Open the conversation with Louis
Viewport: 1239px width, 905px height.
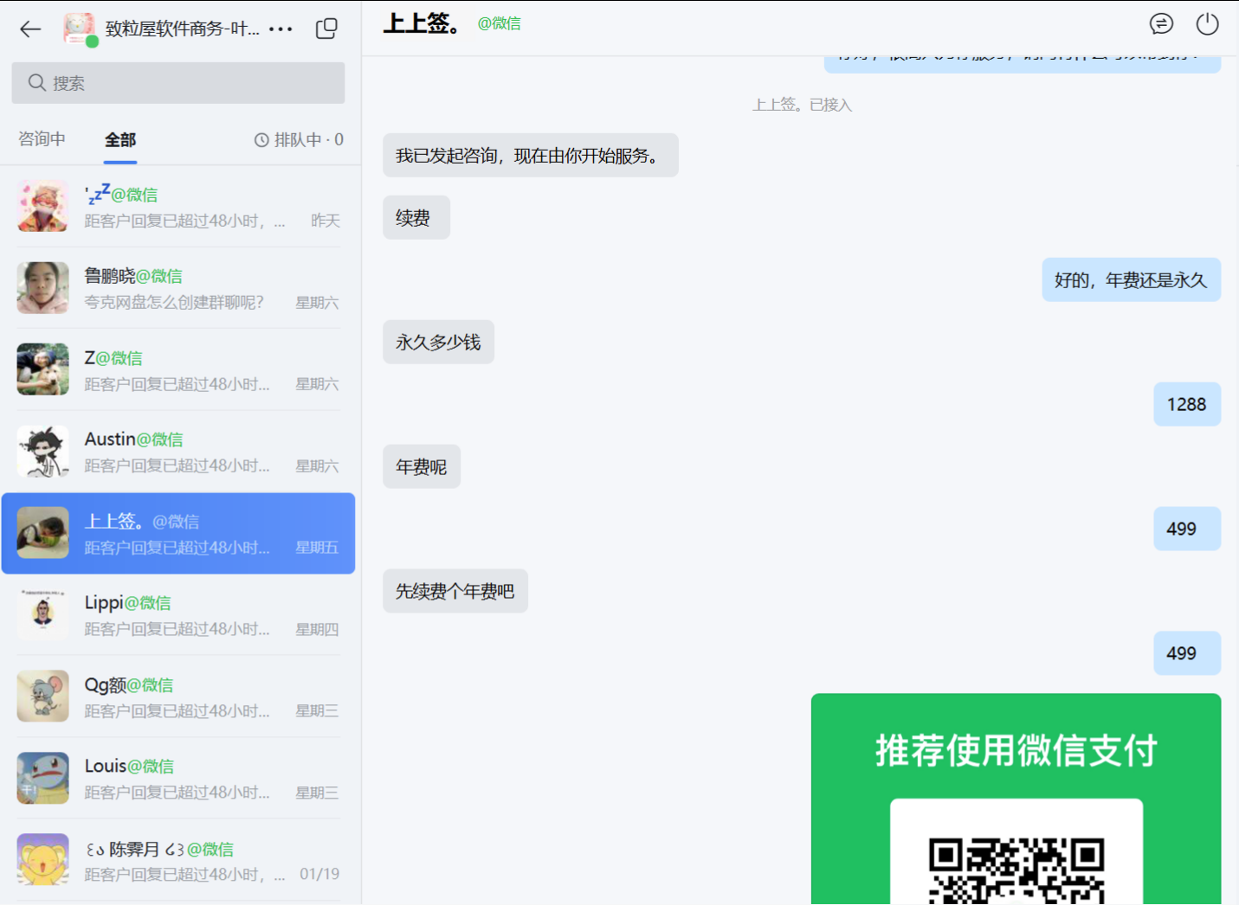(x=177, y=778)
